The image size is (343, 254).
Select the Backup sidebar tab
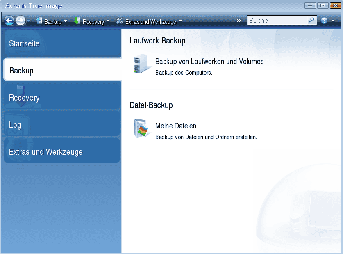pos(63,70)
